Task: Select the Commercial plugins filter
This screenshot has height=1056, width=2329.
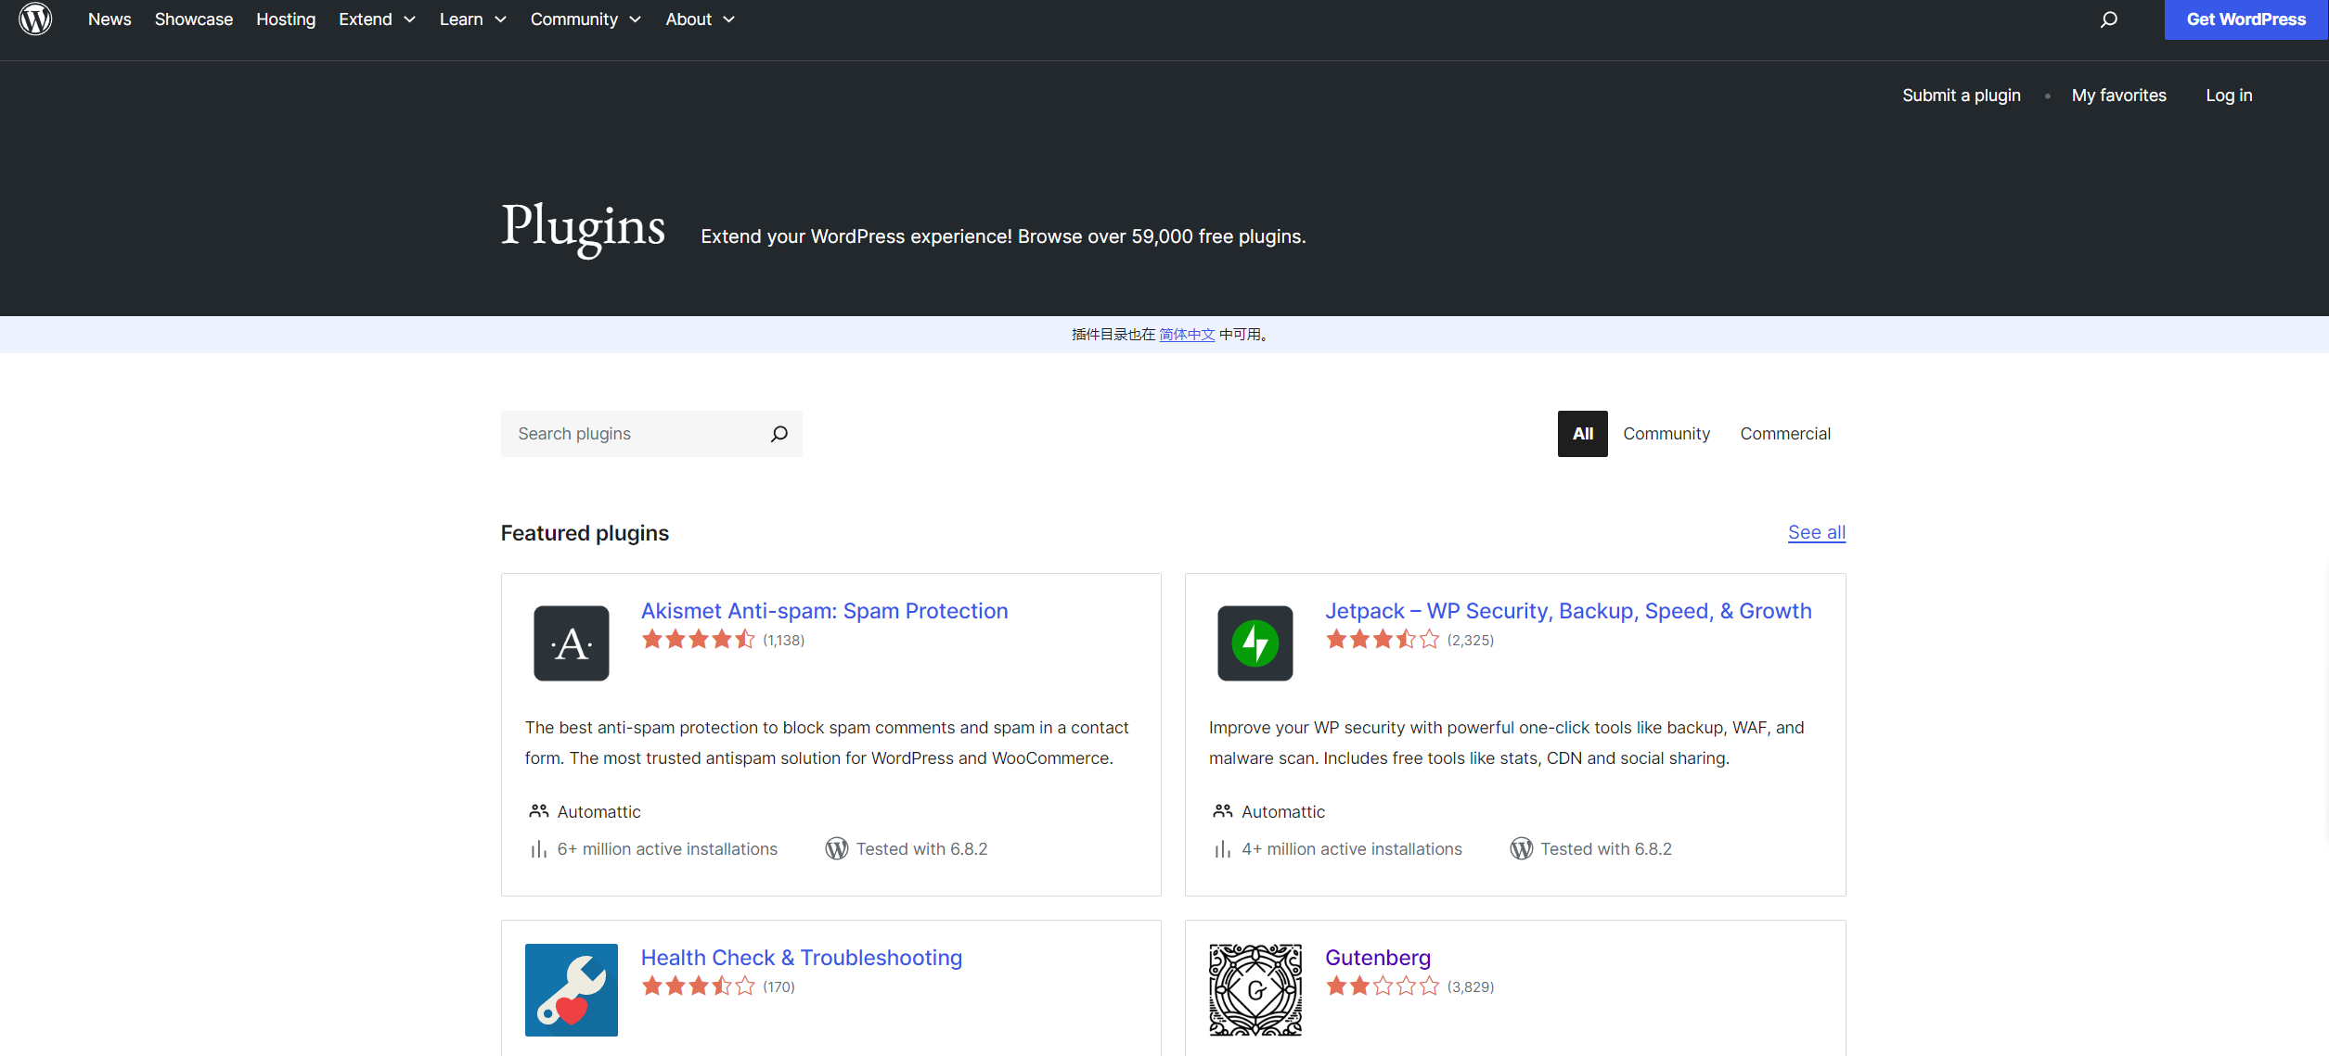Action: tap(1784, 433)
